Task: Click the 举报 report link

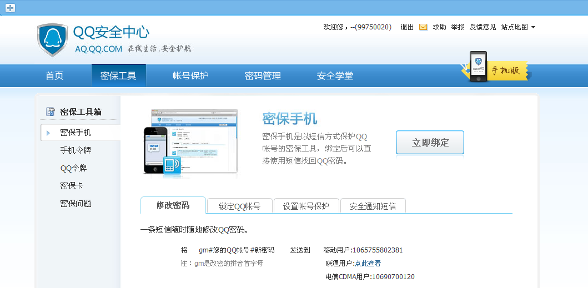Action: (458, 27)
